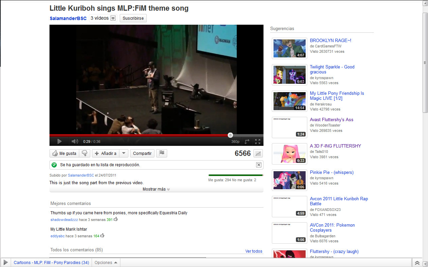Select the 6566 view count
The width and height of the screenshot is (428, 267).
(243, 154)
